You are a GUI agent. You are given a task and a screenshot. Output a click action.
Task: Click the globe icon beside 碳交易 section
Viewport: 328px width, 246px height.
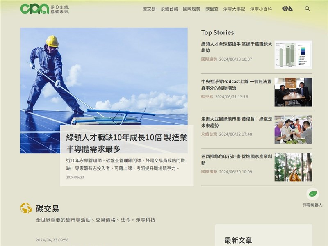click(x=25, y=208)
